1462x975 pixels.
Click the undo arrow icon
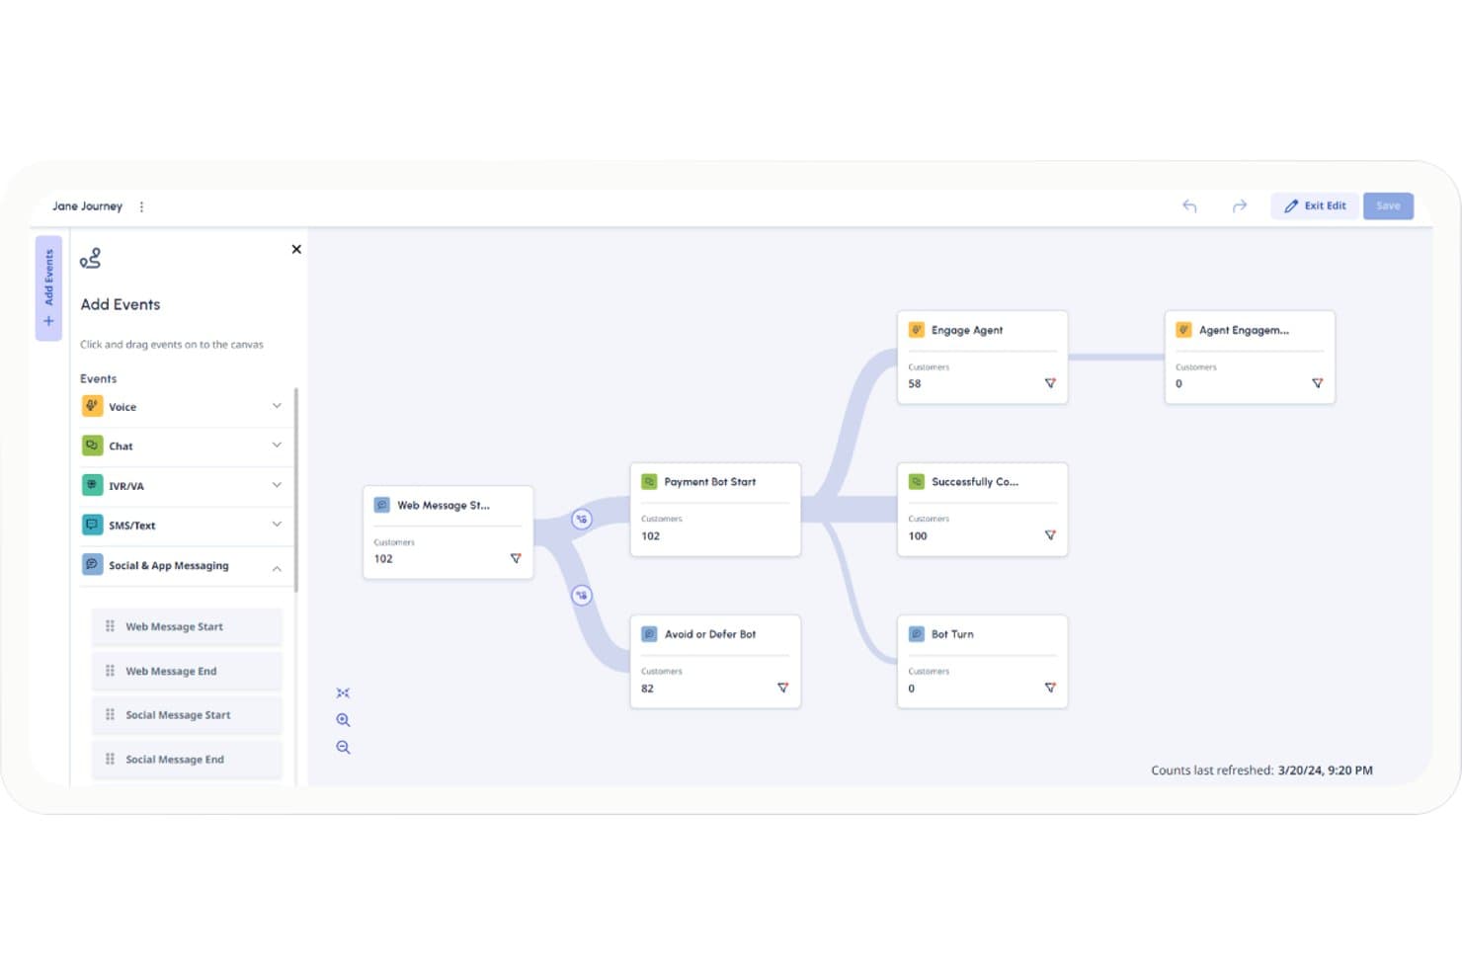click(1189, 205)
